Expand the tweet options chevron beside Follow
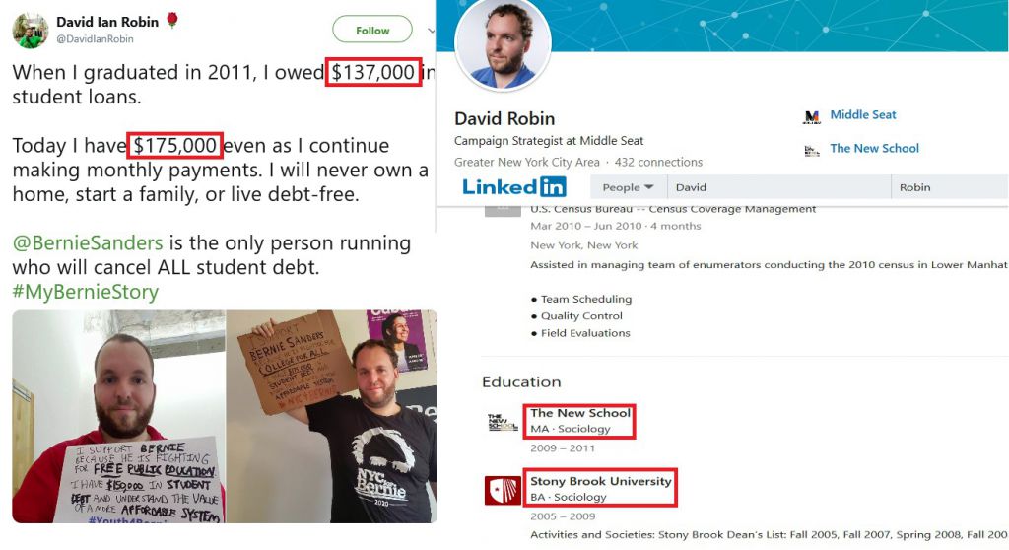 point(431,31)
